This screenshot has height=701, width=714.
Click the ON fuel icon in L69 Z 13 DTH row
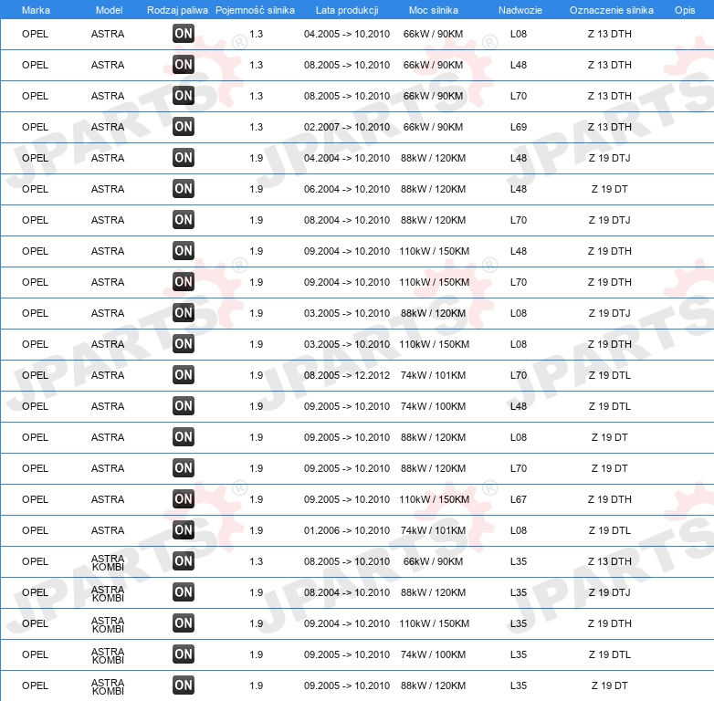click(184, 127)
